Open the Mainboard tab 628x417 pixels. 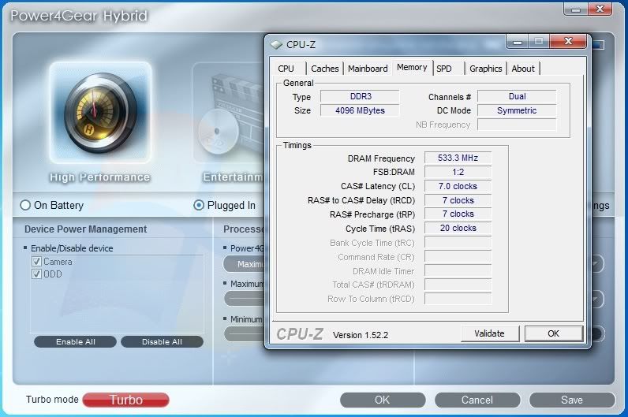pos(368,69)
